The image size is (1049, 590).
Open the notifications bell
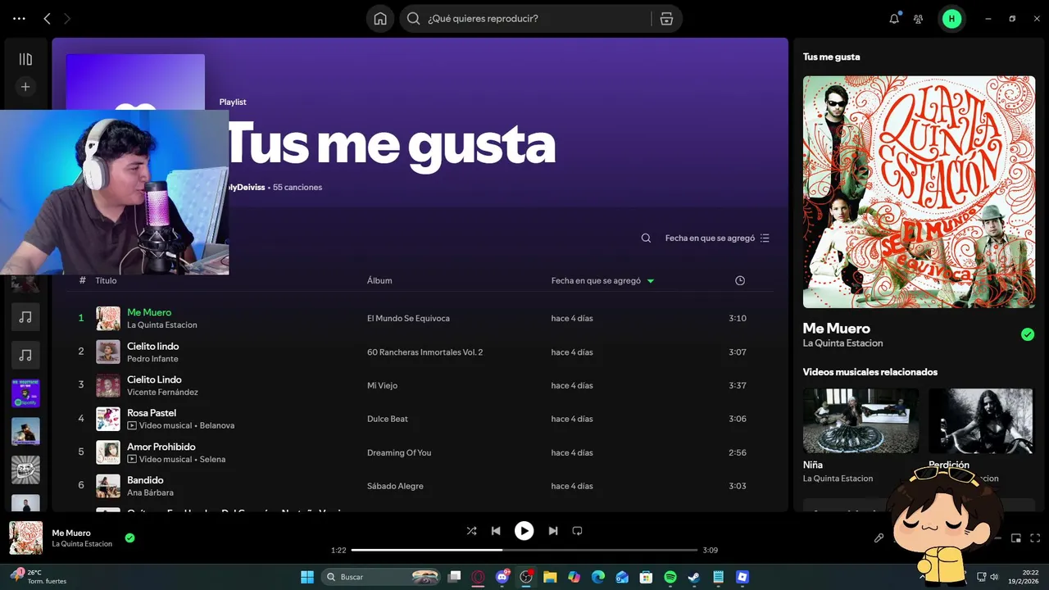point(894,18)
